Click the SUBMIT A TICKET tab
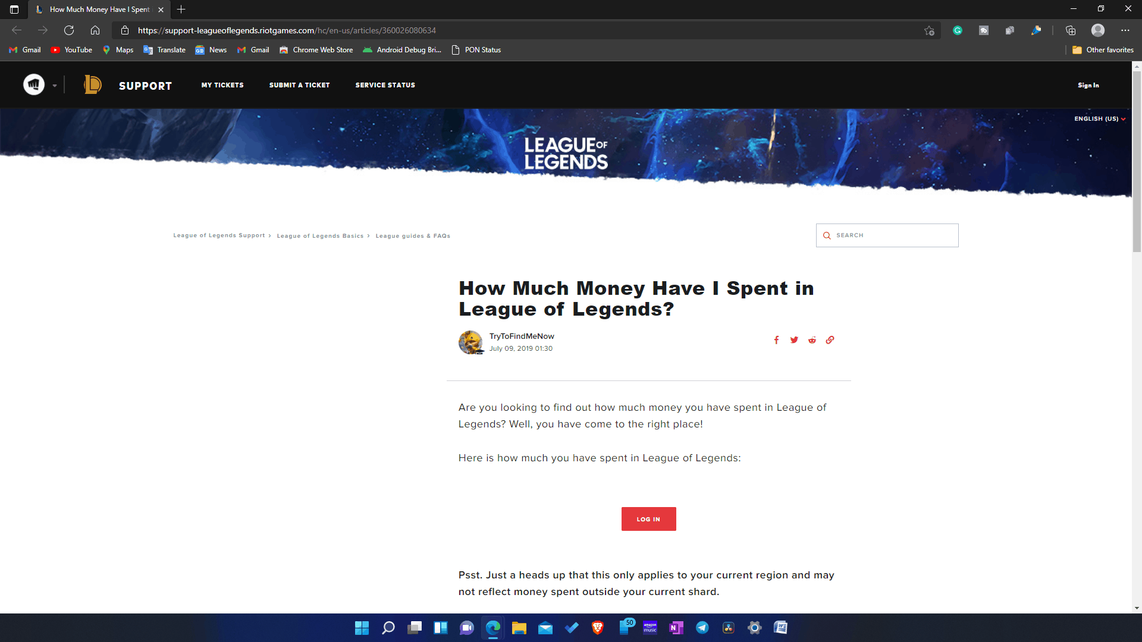Viewport: 1142px width, 642px height. 300,84
